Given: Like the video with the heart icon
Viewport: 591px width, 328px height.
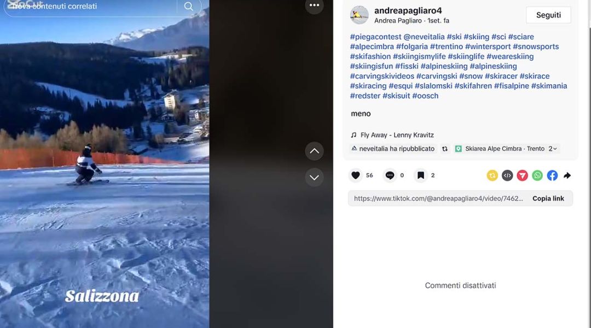Looking at the screenshot, I should pyautogui.click(x=356, y=175).
